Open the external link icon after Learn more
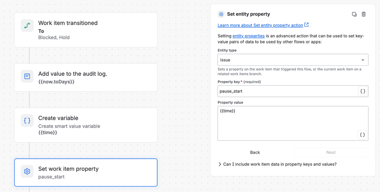 [307, 25]
